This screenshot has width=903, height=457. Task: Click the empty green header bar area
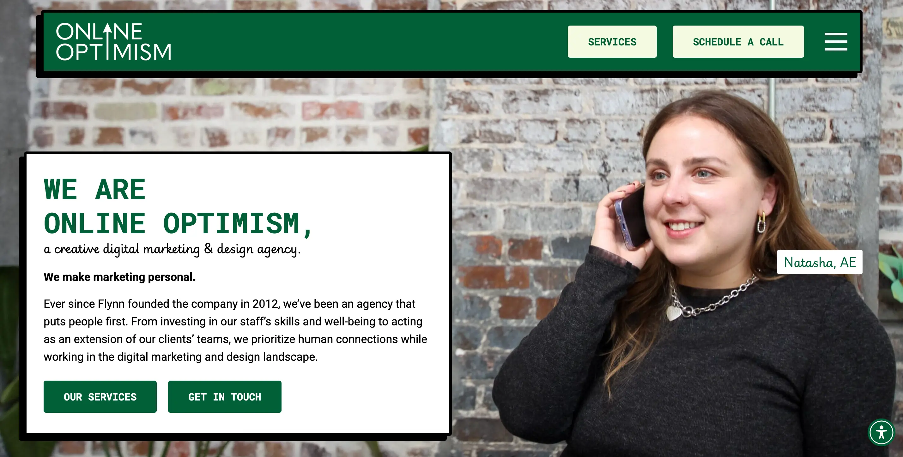pos(368,42)
